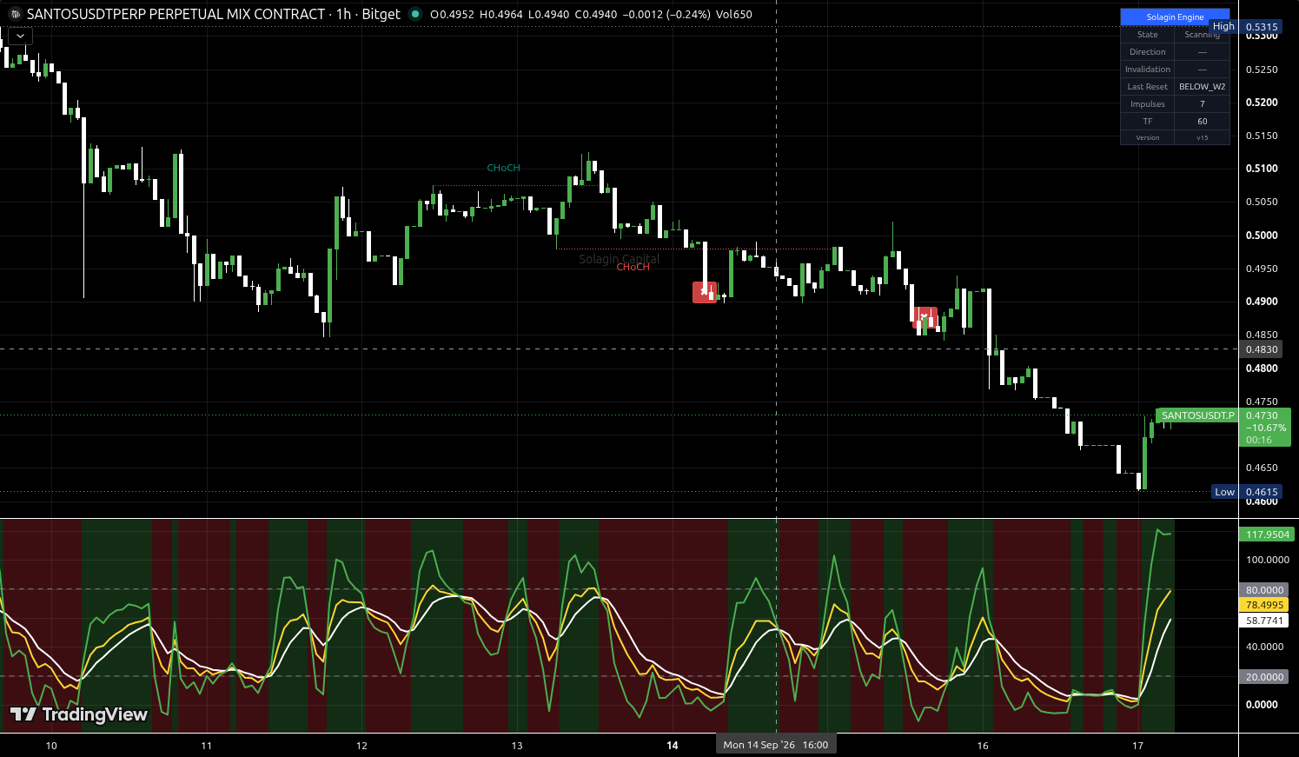Screen dimensions: 1299x757
Task: Click the open value O0.4952
Action: 452,15
